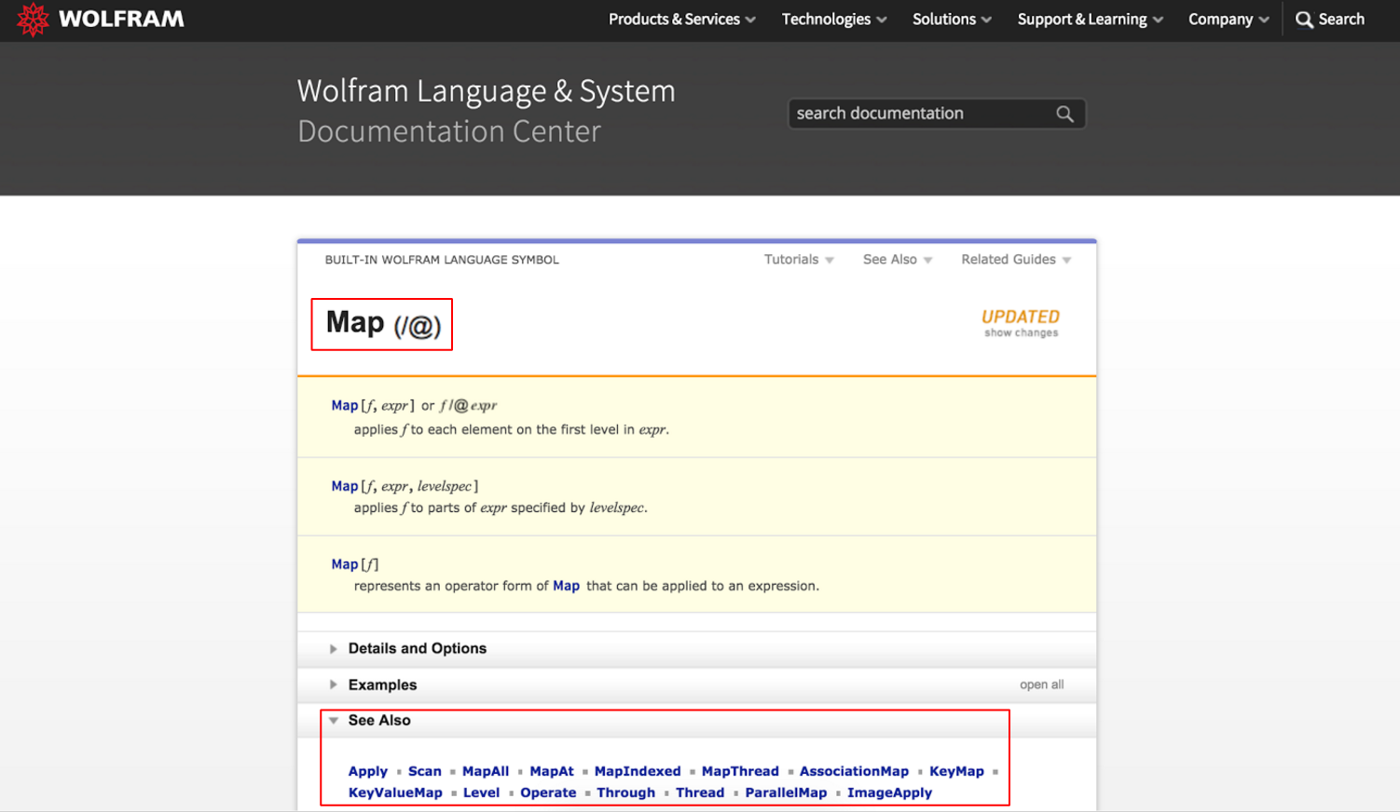Click the search magnifier in documentation box
Image resolution: width=1400 pixels, height=812 pixels.
(1064, 114)
